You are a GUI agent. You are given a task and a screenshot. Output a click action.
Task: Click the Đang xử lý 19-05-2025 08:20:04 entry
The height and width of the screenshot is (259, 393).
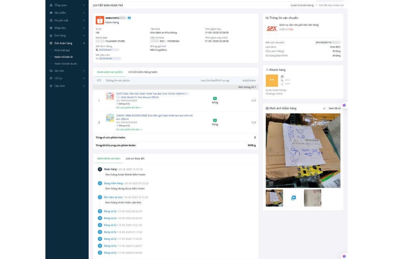point(123,212)
